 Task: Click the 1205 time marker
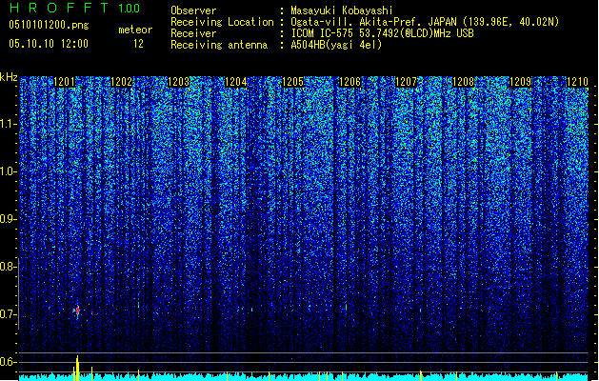click(x=292, y=82)
